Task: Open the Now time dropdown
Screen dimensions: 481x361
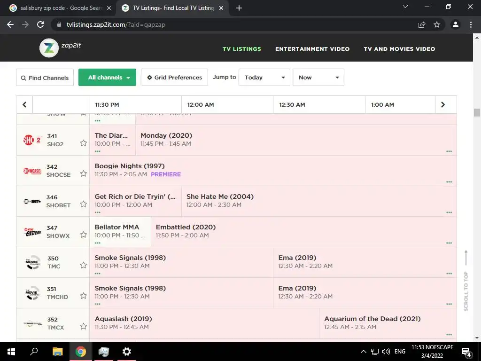Action: pos(318,78)
